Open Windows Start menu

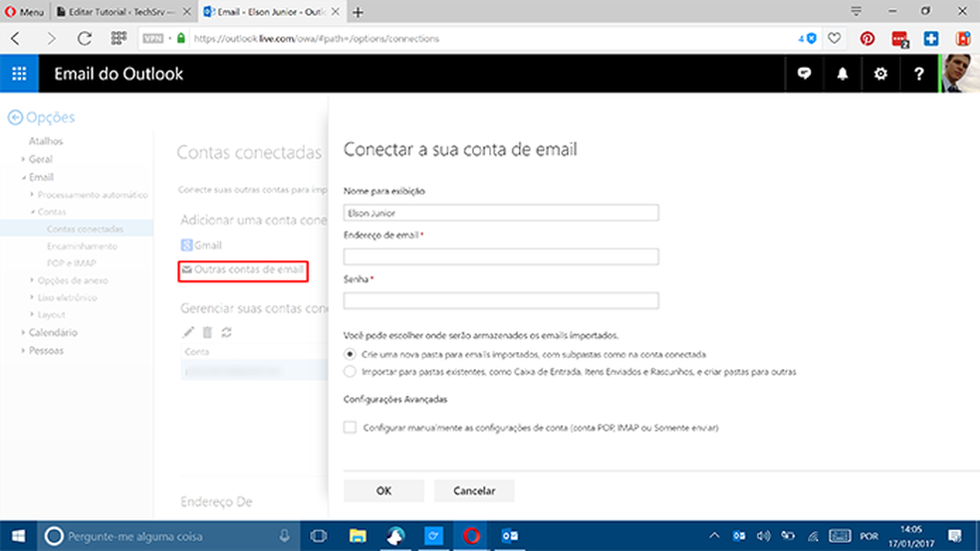coord(19,536)
